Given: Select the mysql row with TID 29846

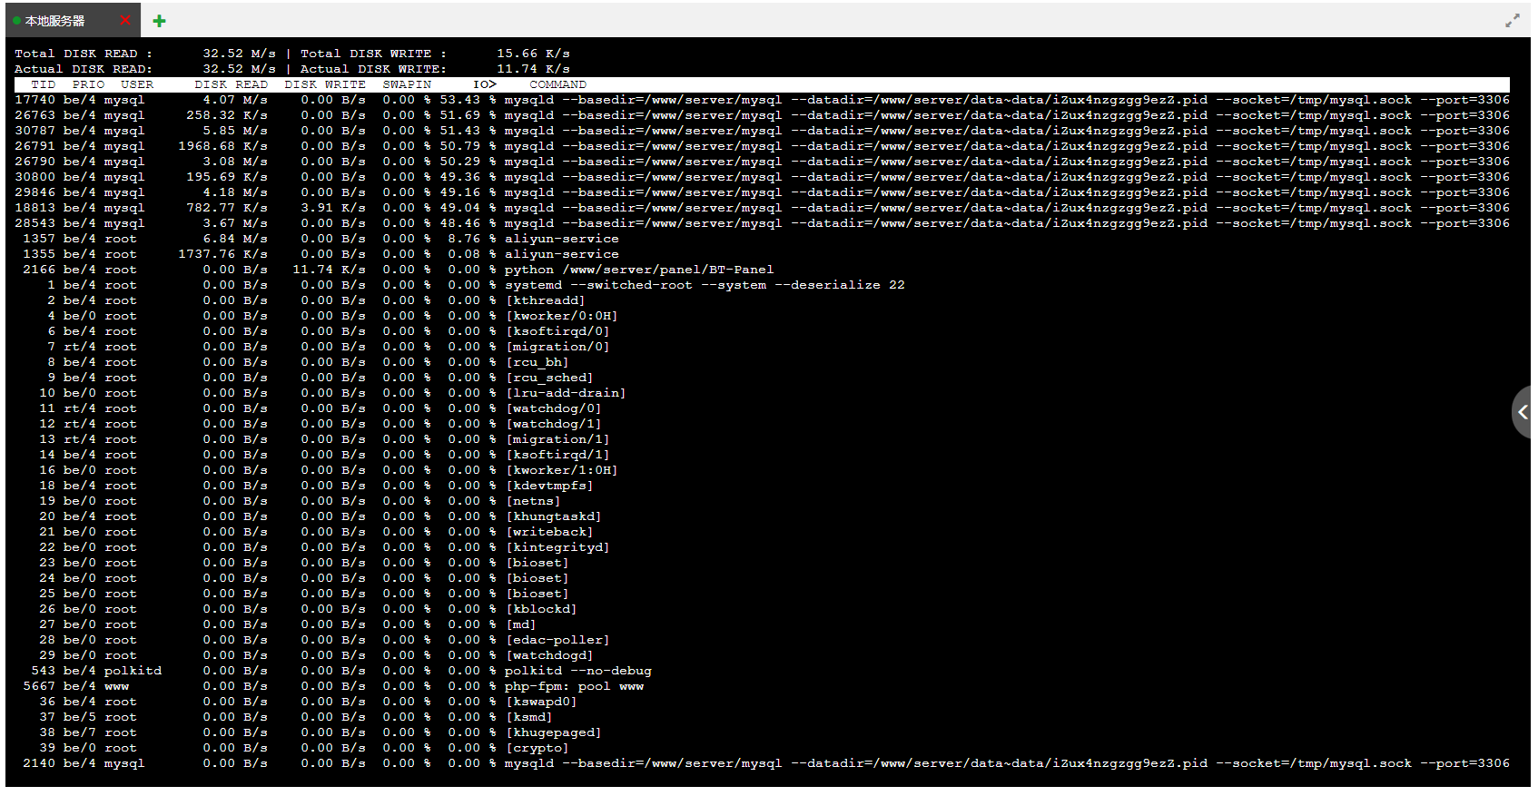Looking at the screenshot, I should click(762, 192).
